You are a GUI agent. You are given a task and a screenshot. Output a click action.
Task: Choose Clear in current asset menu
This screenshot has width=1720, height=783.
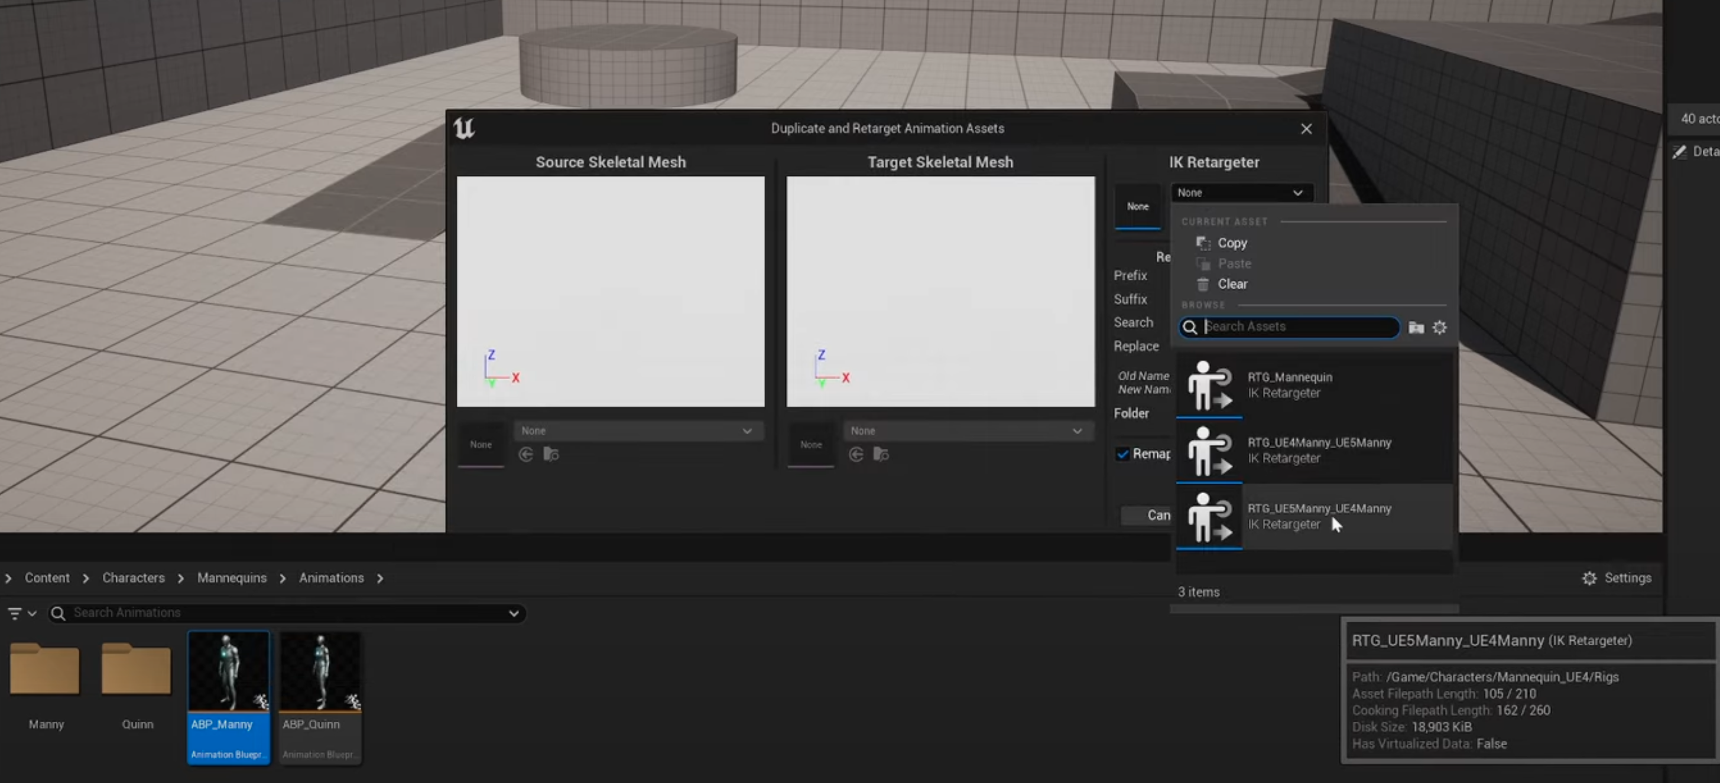[x=1231, y=284]
